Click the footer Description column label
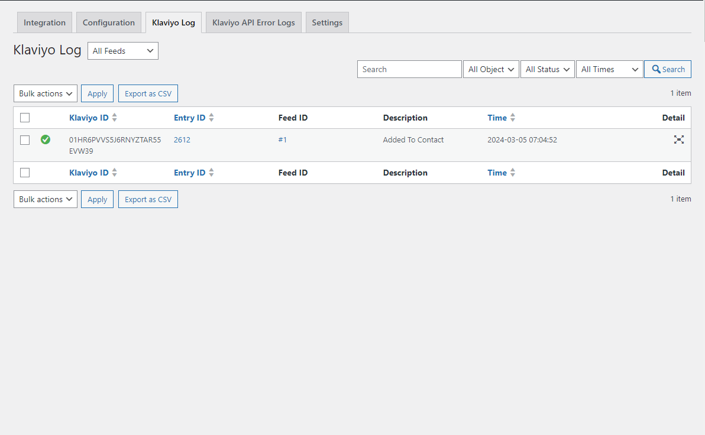The height and width of the screenshot is (435, 705). pos(405,173)
